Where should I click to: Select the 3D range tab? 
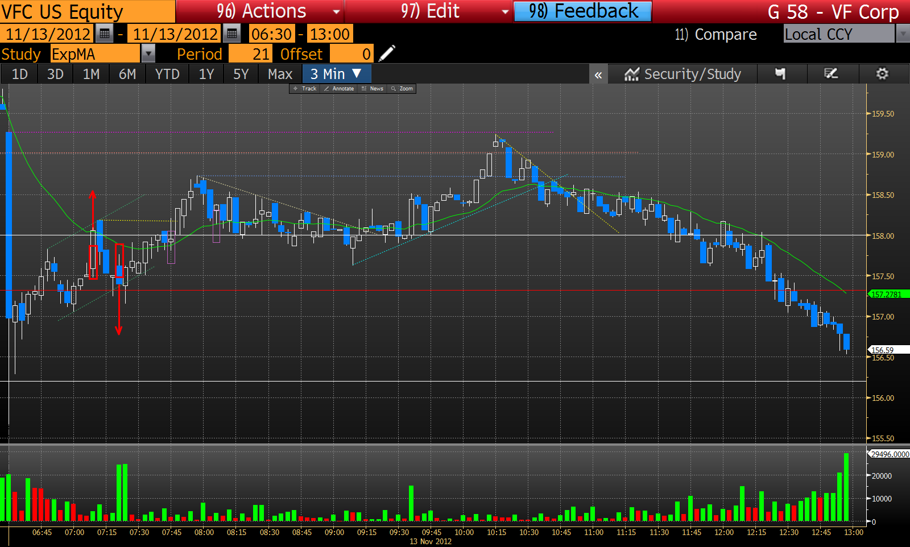pos(55,74)
